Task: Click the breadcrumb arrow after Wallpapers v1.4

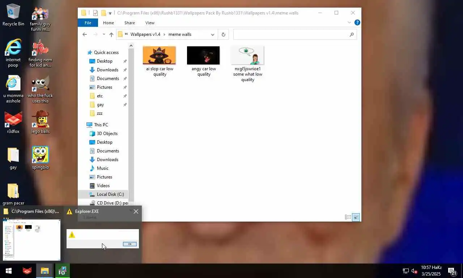Action: click(164, 34)
